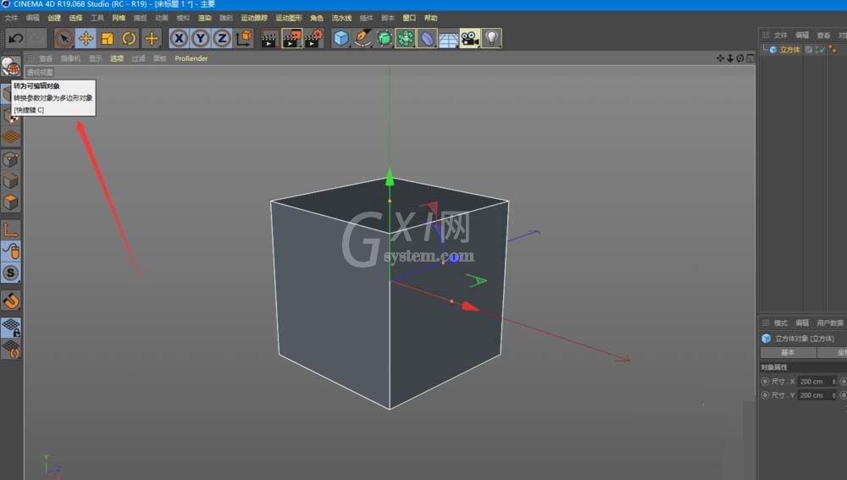847x480 pixels.
Task: Toggle X axis lock
Action: 179,38
